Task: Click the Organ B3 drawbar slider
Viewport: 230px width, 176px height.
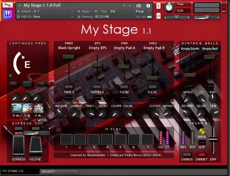Action: pyautogui.click(x=213, y=139)
